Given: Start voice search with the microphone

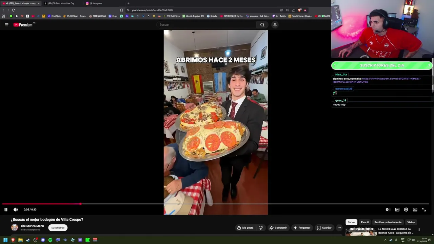Looking at the screenshot, I should 275,25.
